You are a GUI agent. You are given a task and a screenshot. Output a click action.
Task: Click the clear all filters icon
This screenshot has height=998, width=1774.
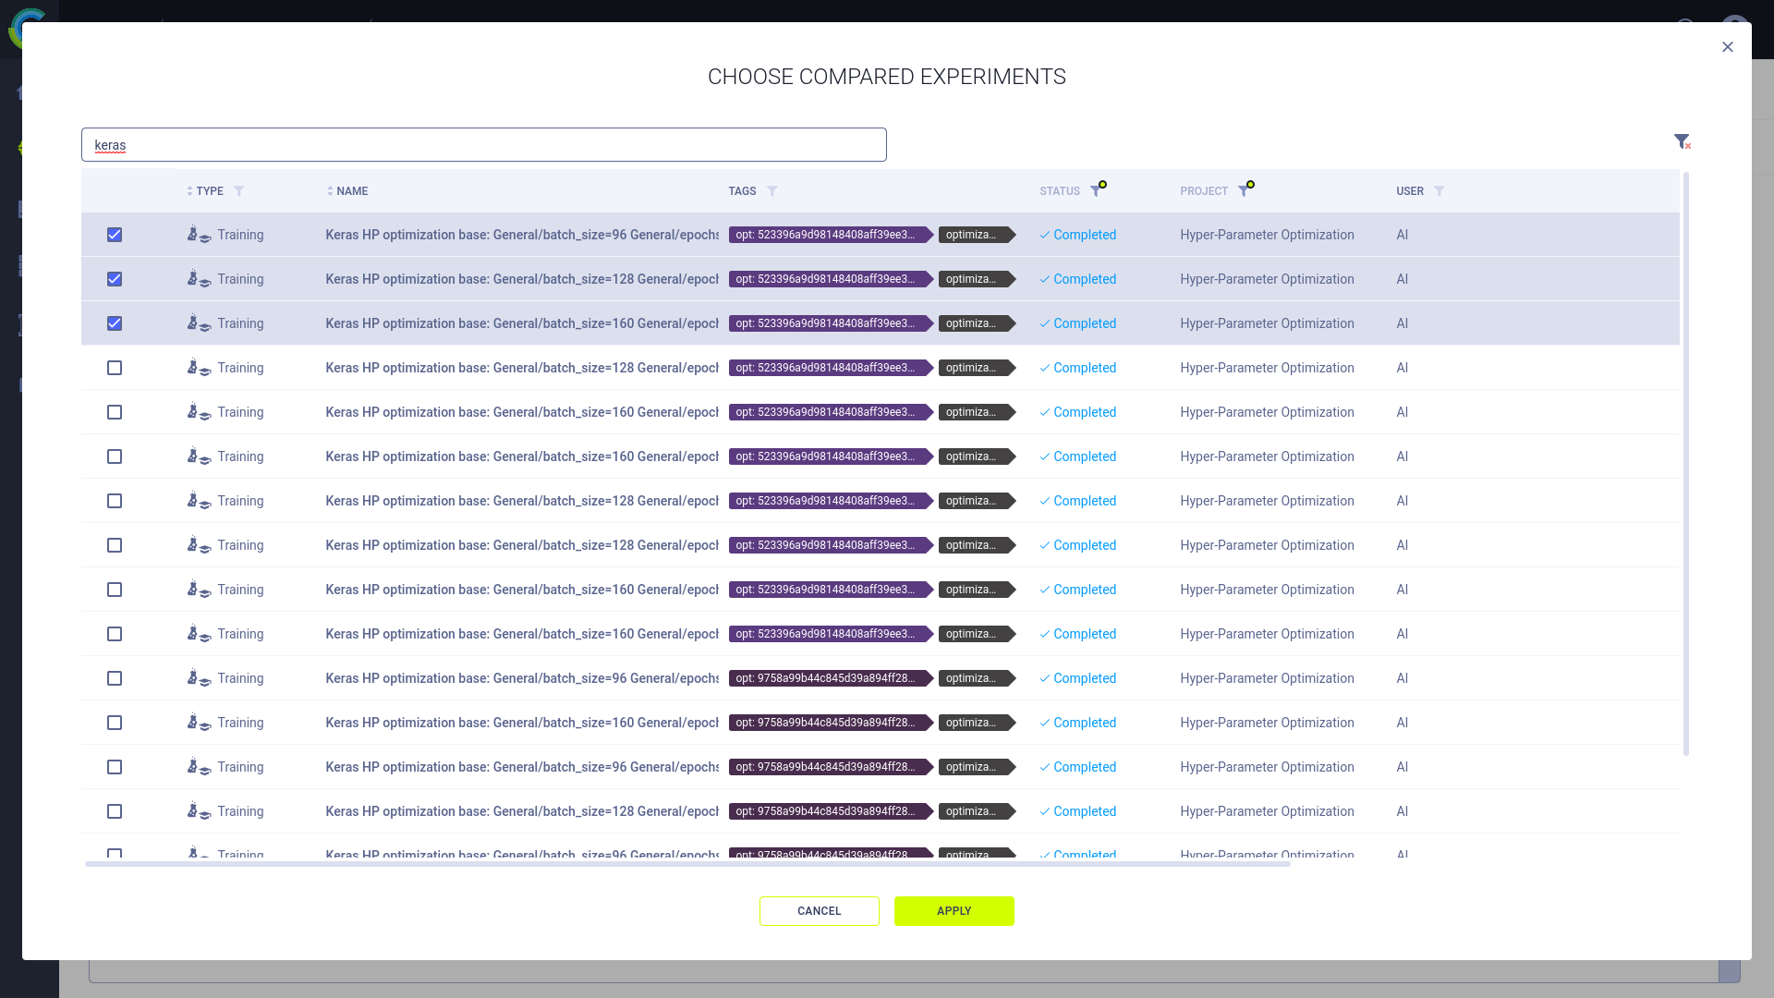coord(1682,141)
